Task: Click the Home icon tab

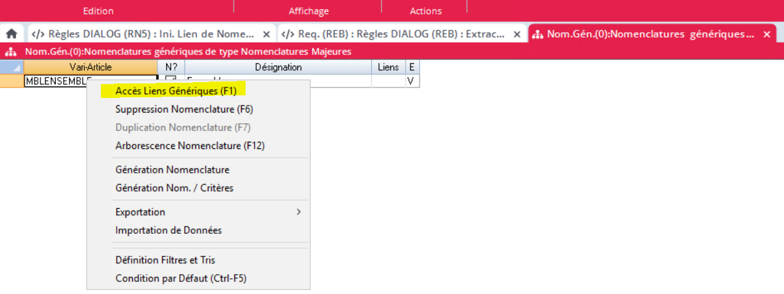Action: [x=11, y=34]
